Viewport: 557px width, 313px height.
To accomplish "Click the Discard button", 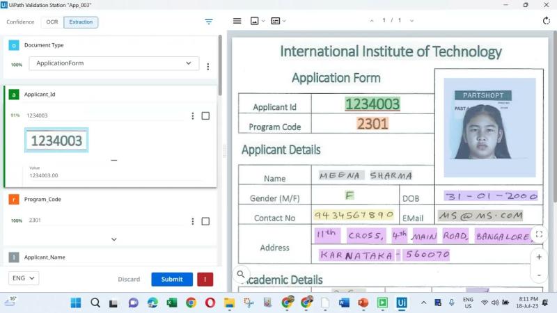I will 129,280.
